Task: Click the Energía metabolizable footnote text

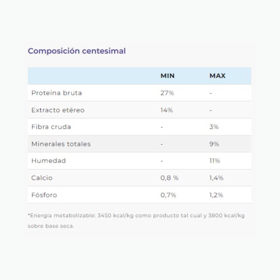Action: pyautogui.click(x=136, y=221)
